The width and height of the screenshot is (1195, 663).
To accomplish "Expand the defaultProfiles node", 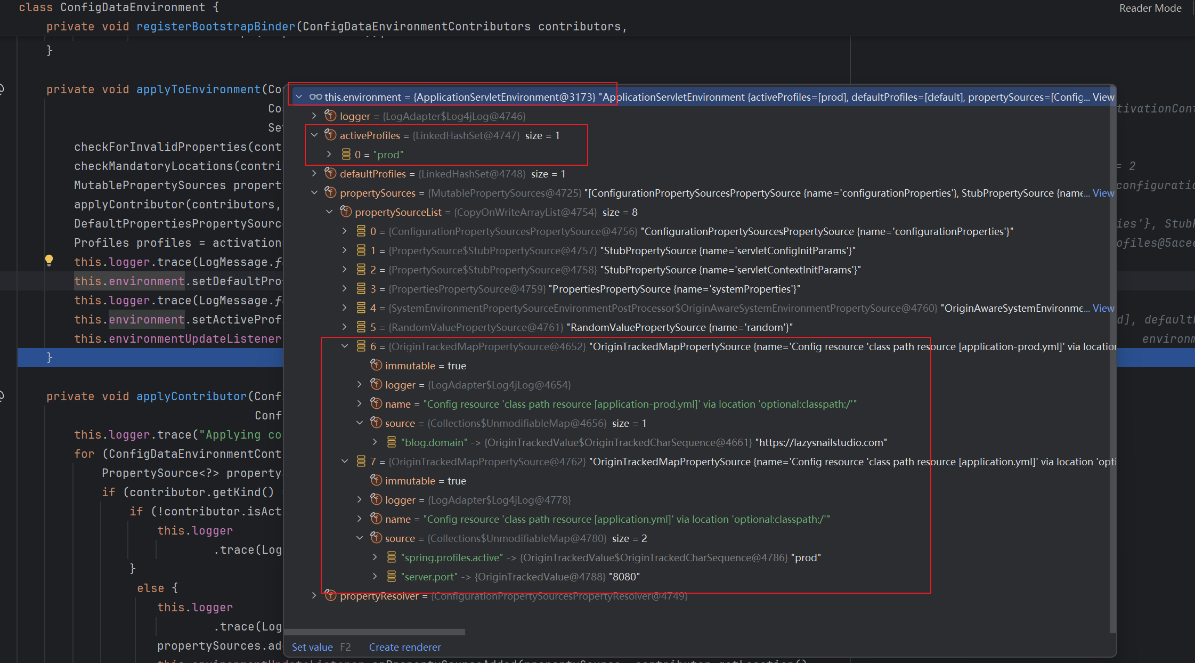I will coord(314,174).
